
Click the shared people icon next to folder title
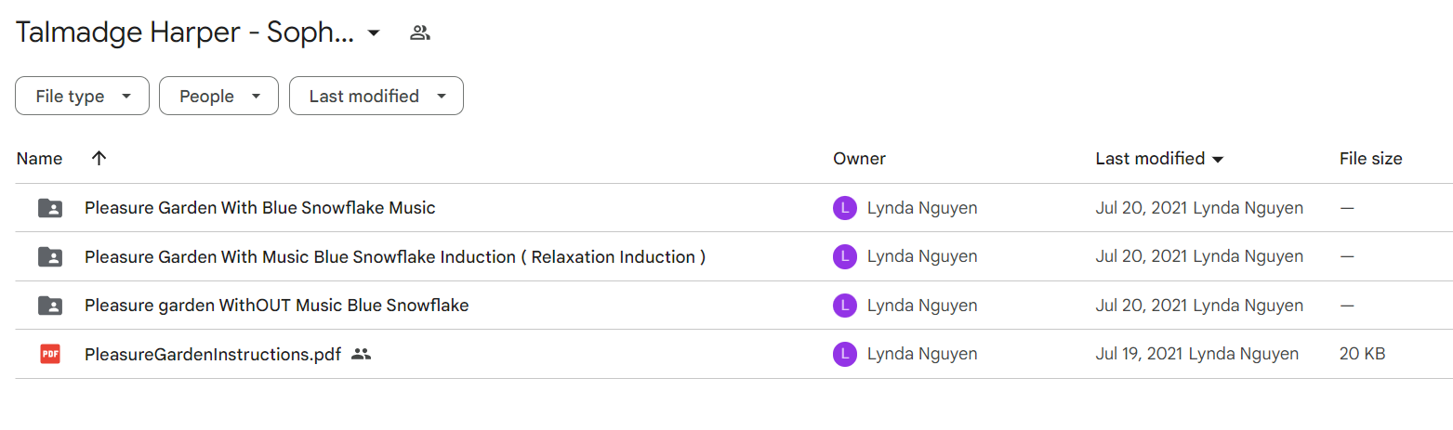coord(420,33)
